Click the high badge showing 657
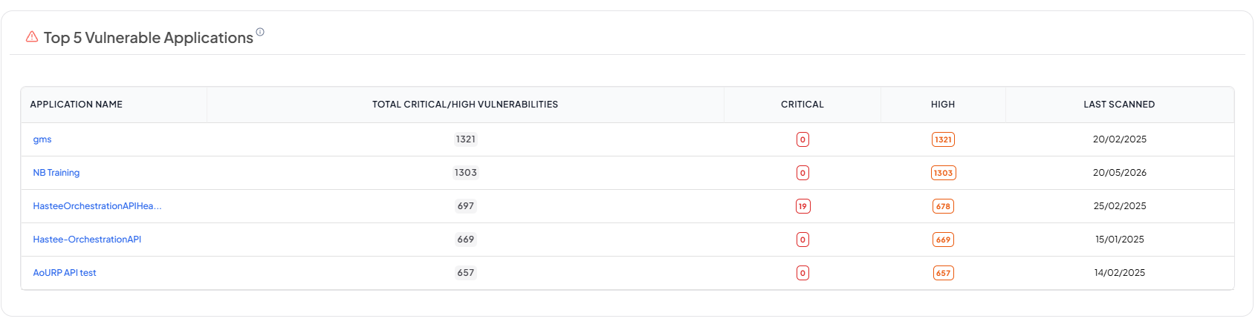 point(943,273)
